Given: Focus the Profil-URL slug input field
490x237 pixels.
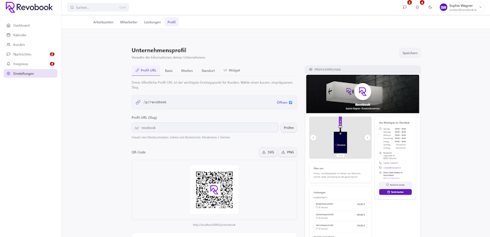Looking at the screenshot, I should pyautogui.click(x=205, y=128).
